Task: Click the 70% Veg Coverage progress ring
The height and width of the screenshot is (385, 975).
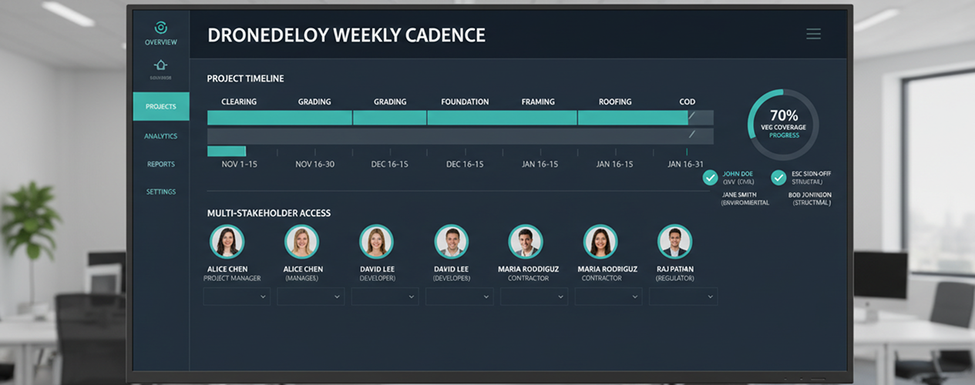Action: click(x=784, y=124)
